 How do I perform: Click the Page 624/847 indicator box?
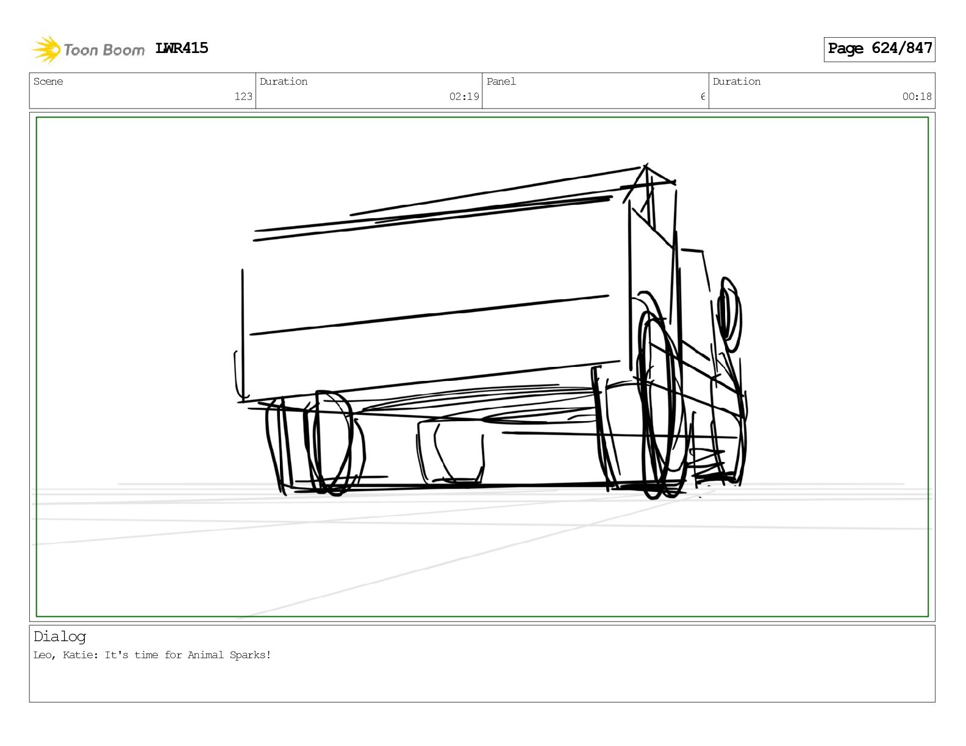point(879,49)
